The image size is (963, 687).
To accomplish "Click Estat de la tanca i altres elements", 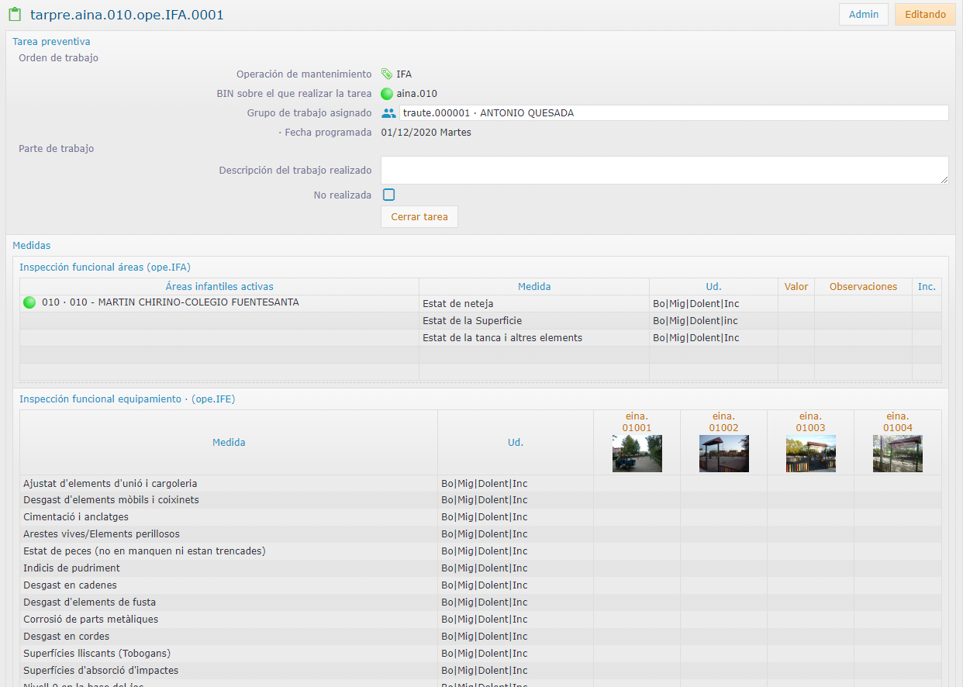I will [x=502, y=338].
